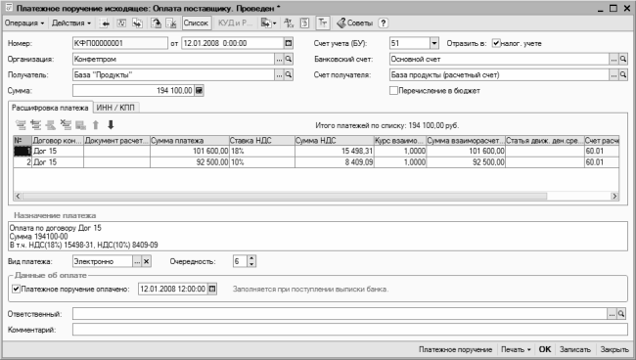Add a new row to the payment breakdown table

coord(21,125)
